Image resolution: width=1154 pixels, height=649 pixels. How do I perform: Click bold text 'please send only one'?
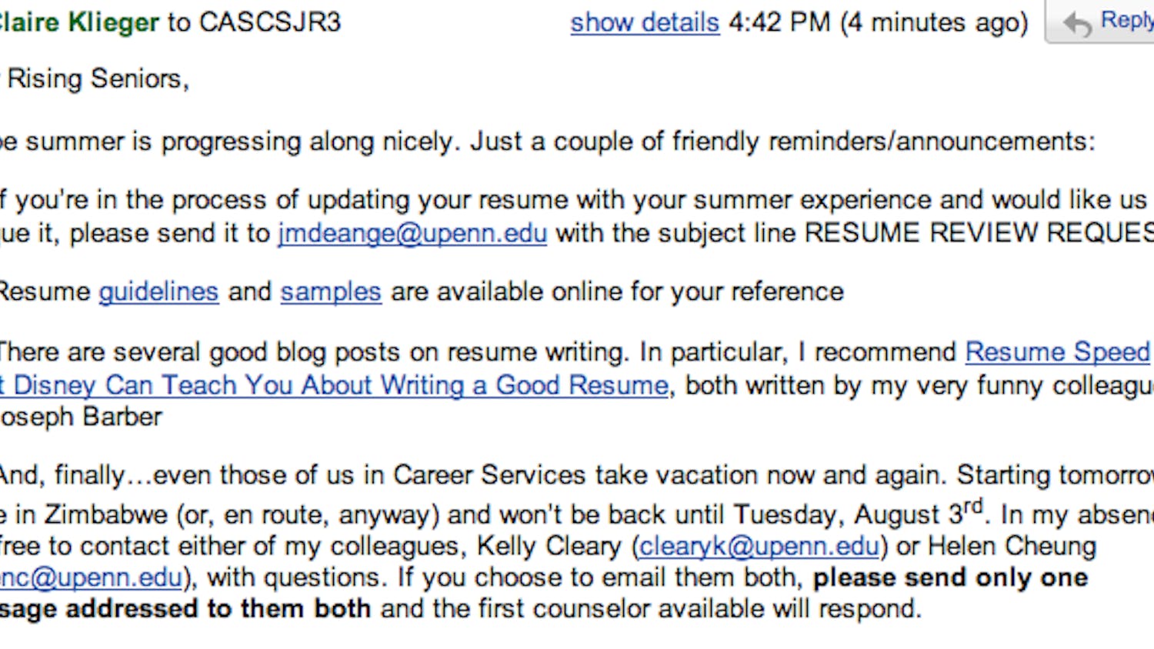pos(950,578)
